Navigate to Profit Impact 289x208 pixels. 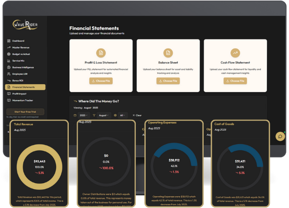click(x=25, y=93)
